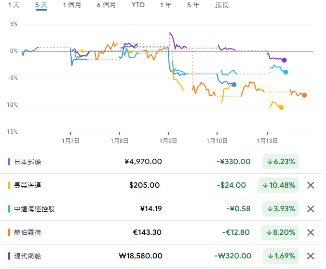Image resolution: width=326 pixels, height=269 pixels.
Task: Click the -€12.80 change amount
Action: click(x=236, y=232)
